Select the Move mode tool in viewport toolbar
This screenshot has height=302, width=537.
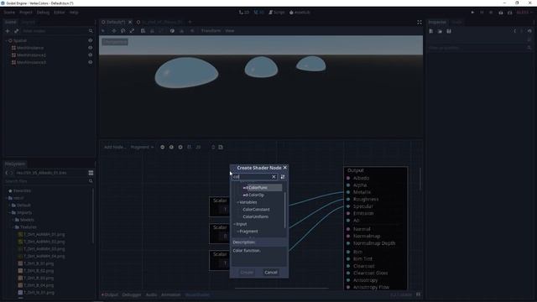click(x=114, y=31)
